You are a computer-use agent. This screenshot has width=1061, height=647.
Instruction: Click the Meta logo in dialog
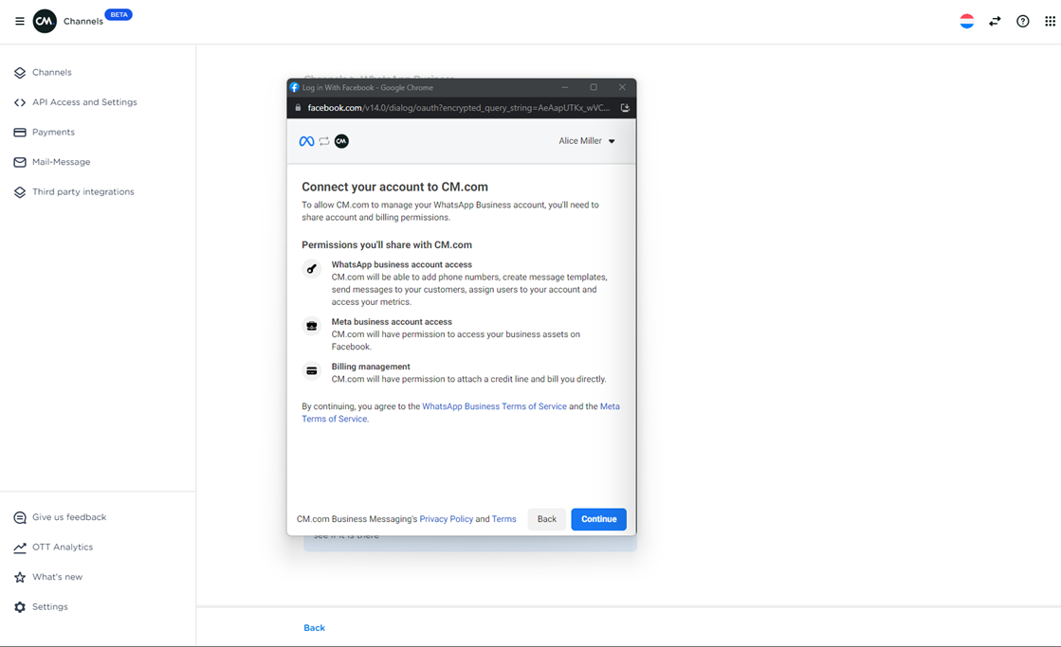coord(306,141)
